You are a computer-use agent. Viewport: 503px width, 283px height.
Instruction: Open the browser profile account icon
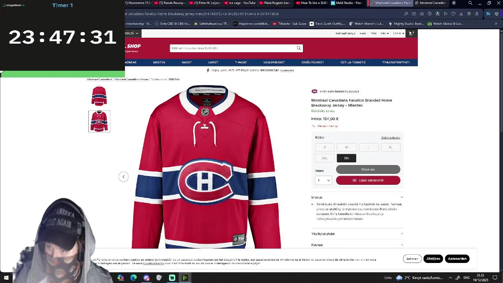click(x=477, y=14)
